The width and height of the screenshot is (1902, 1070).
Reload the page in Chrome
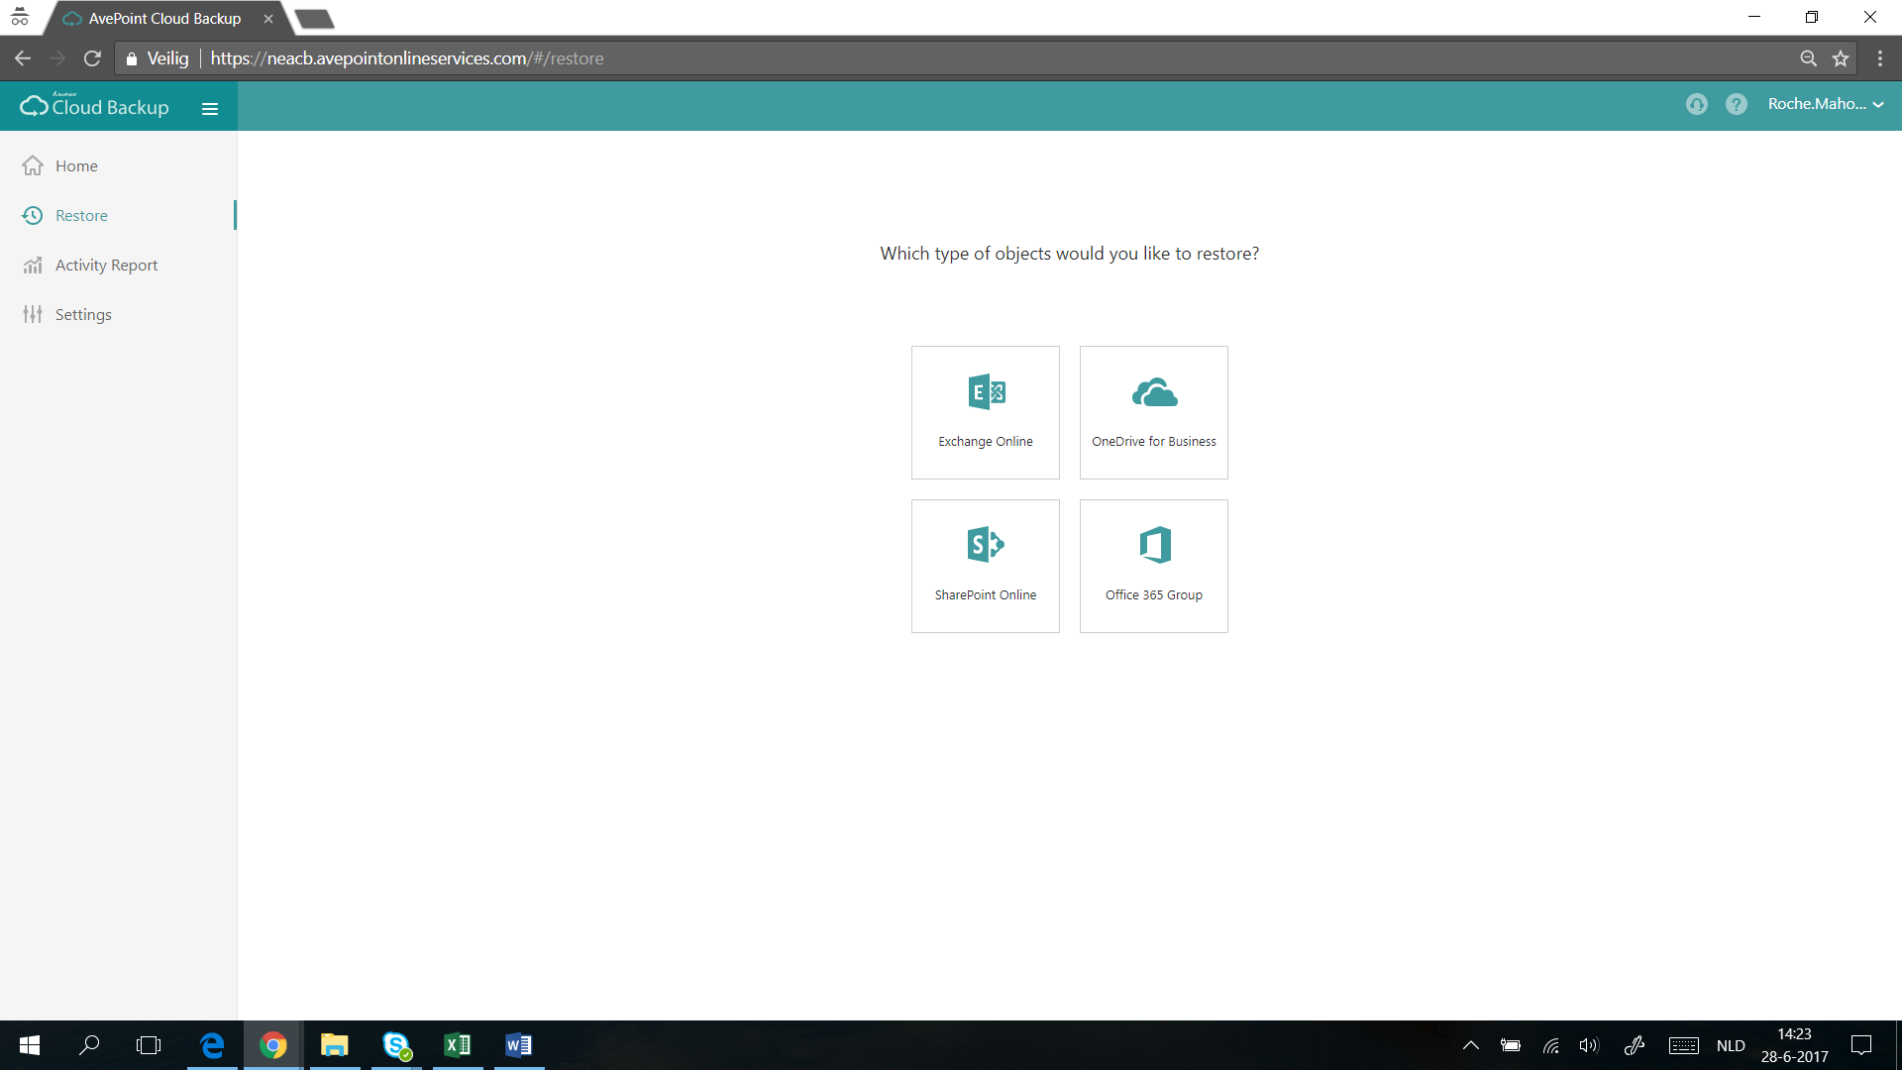[x=92, y=58]
